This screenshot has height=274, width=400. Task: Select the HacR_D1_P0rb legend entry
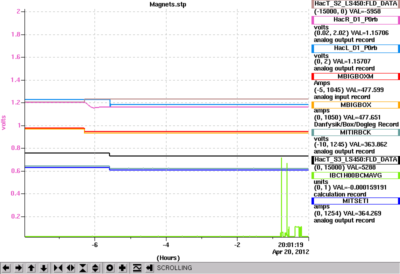click(355, 20)
